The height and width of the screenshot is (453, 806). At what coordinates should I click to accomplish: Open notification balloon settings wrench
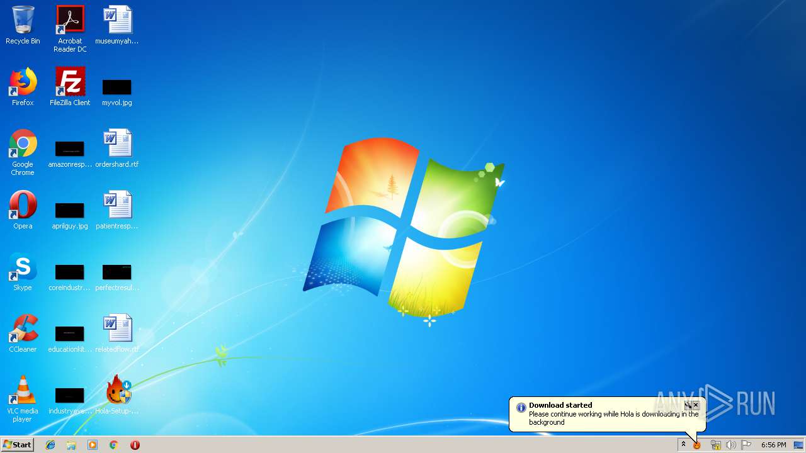pos(688,405)
